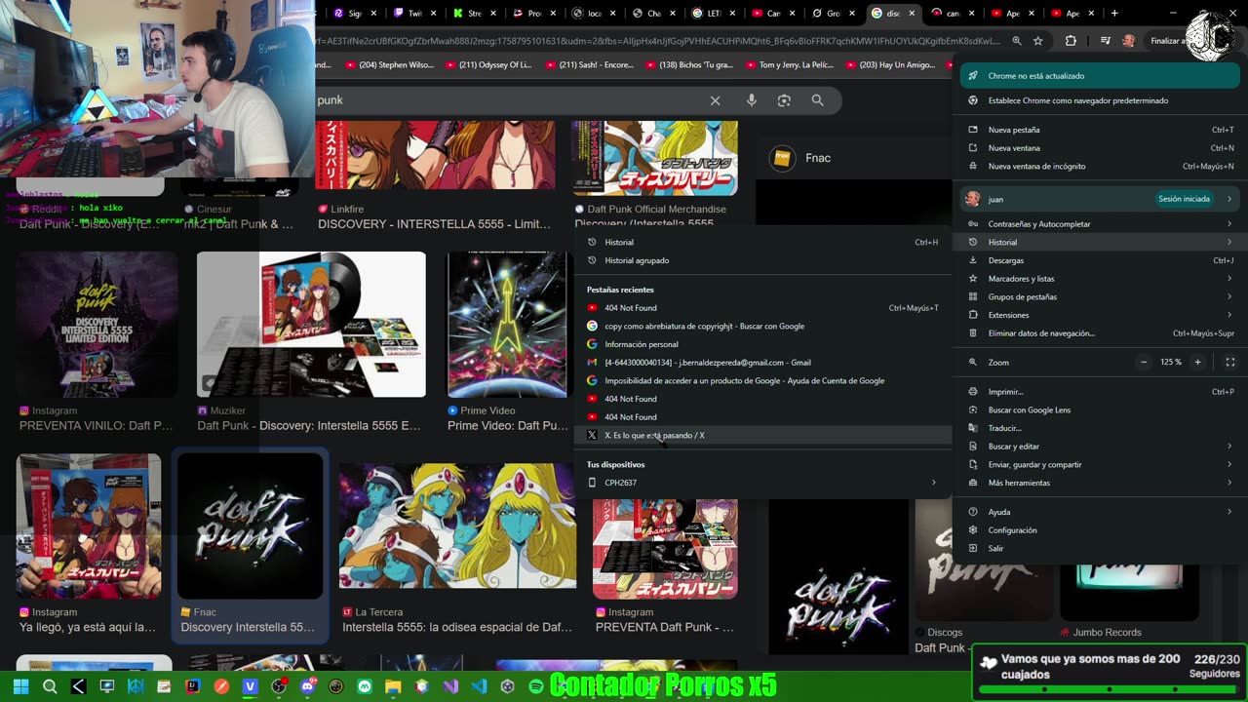Expand Buscar y editar submenu
This screenshot has width=1248, height=702.
pos(1100,447)
